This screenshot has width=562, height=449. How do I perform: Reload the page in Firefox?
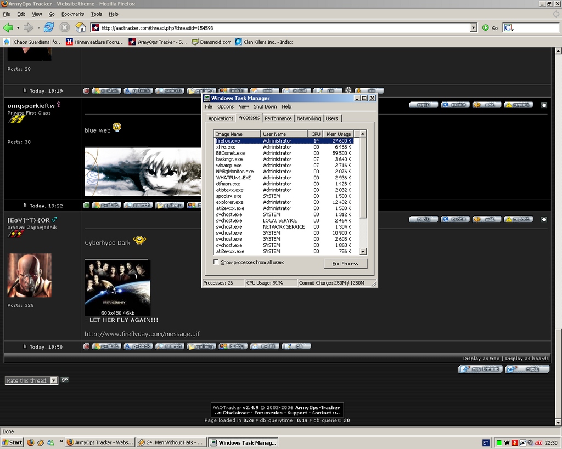(49, 27)
